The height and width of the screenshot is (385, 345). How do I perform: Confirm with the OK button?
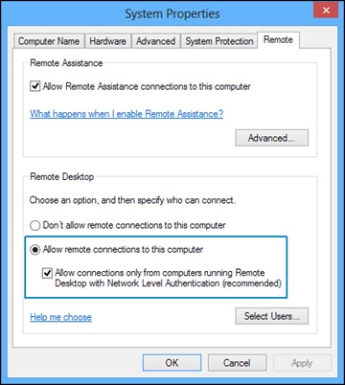(172, 363)
